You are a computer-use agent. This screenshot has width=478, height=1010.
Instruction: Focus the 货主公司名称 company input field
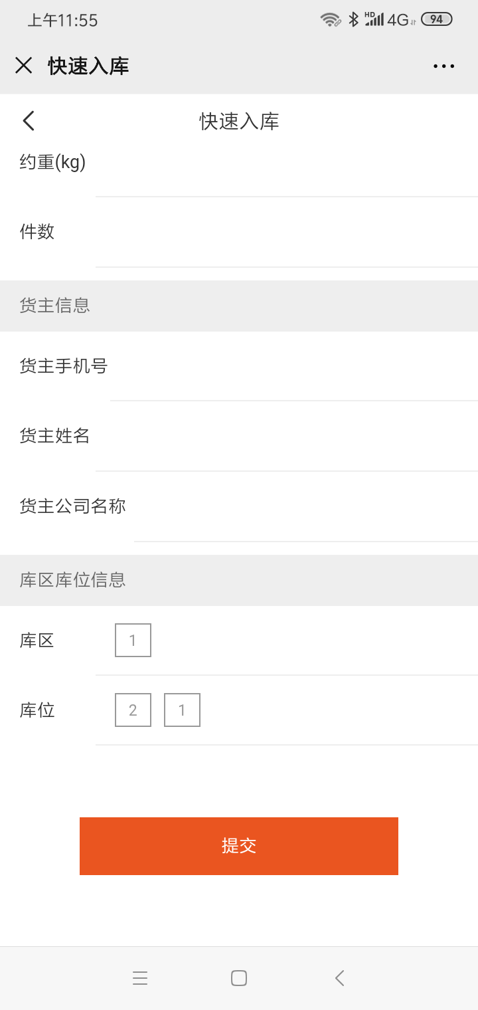[306, 506]
